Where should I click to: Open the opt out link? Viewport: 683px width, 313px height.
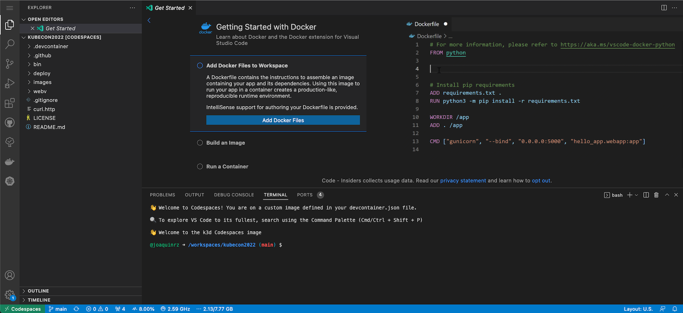click(541, 180)
